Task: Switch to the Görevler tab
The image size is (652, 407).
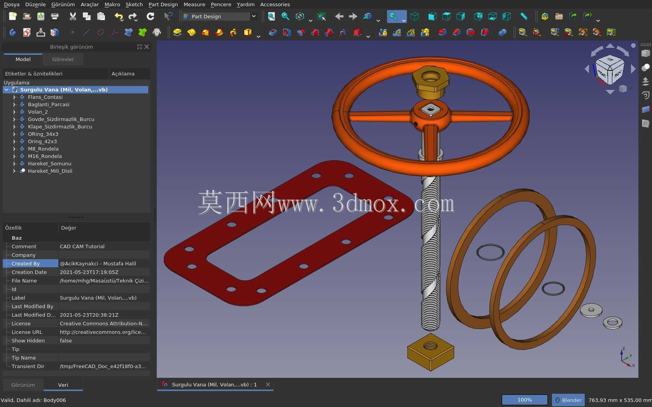Action: pyautogui.click(x=63, y=59)
